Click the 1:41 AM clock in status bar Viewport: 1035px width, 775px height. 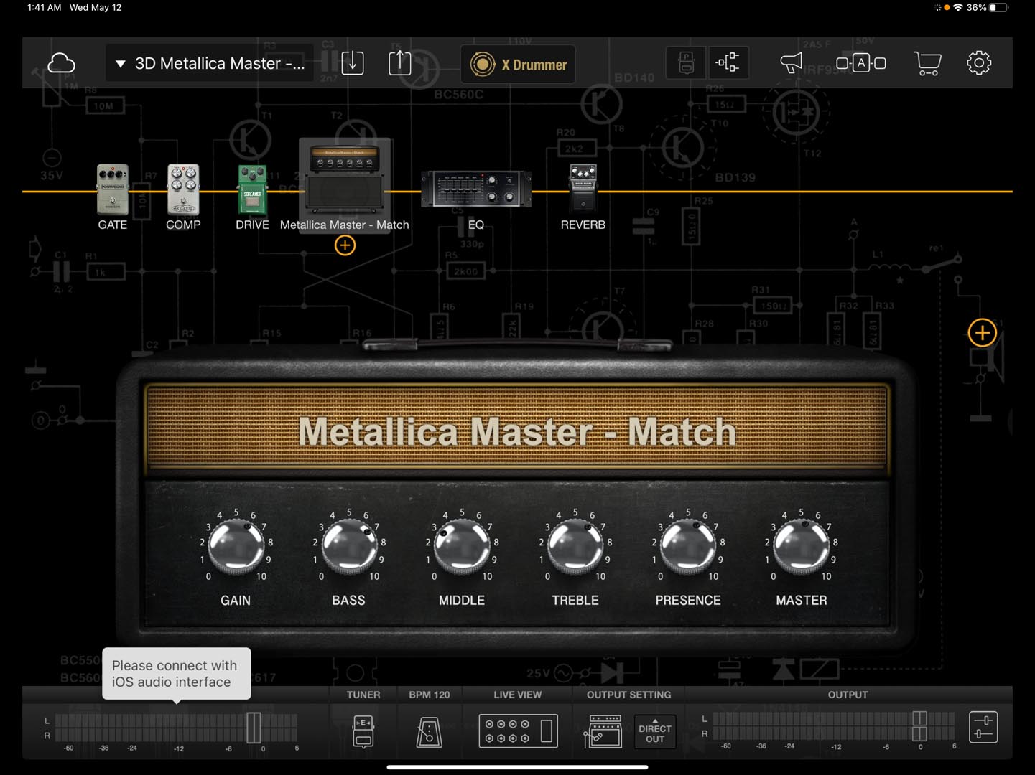44,7
